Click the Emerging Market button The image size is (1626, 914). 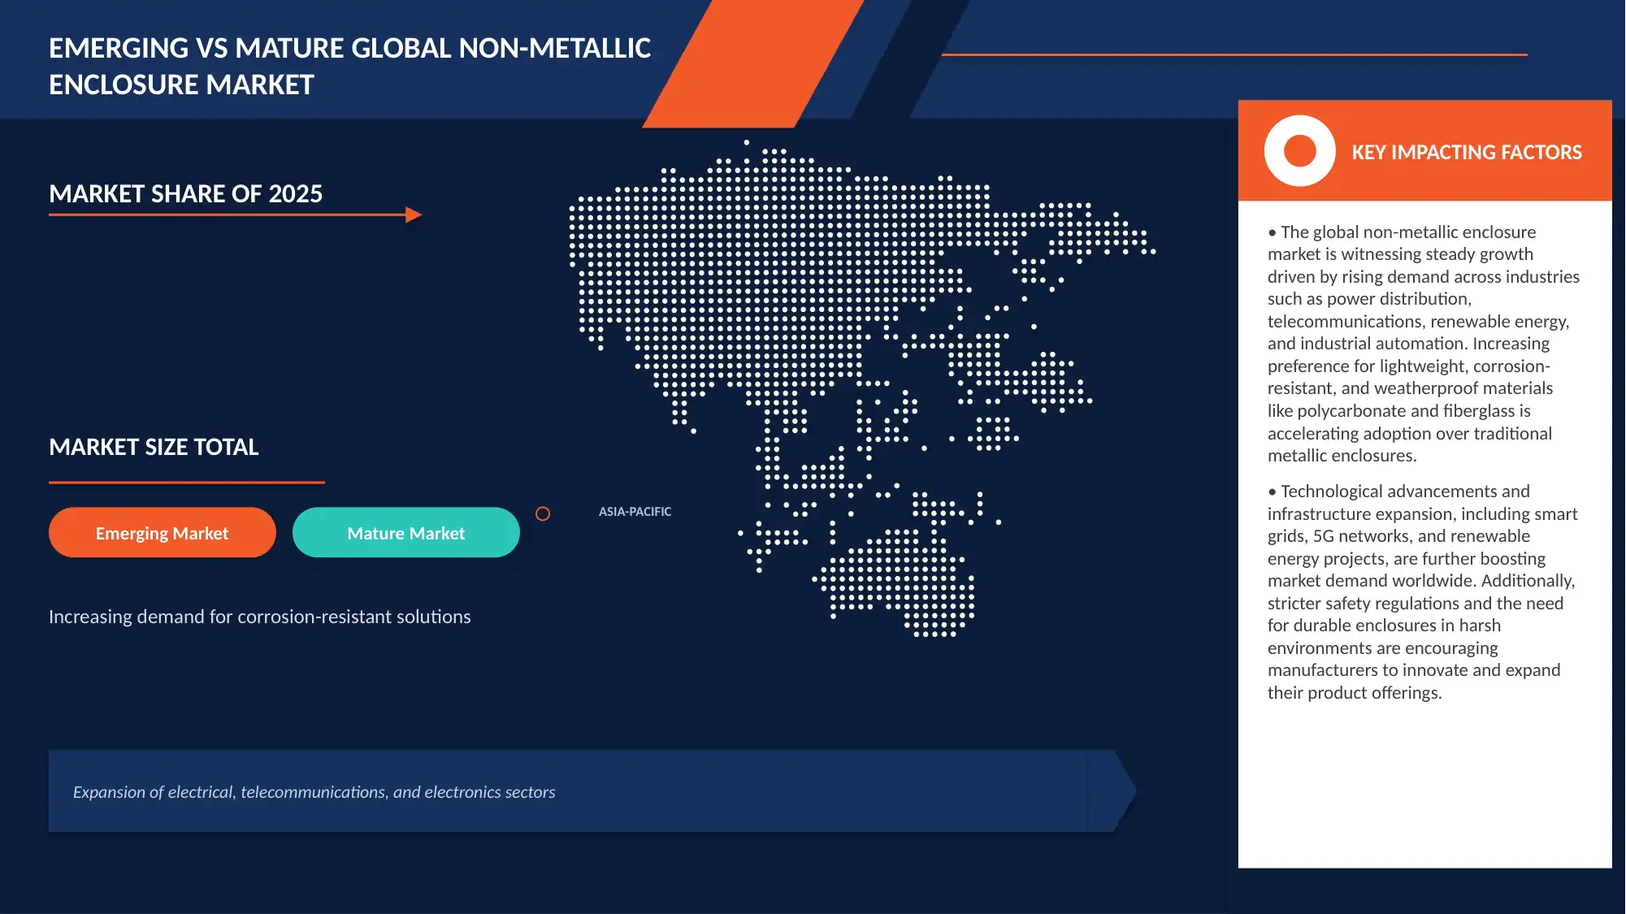(x=163, y=533)
